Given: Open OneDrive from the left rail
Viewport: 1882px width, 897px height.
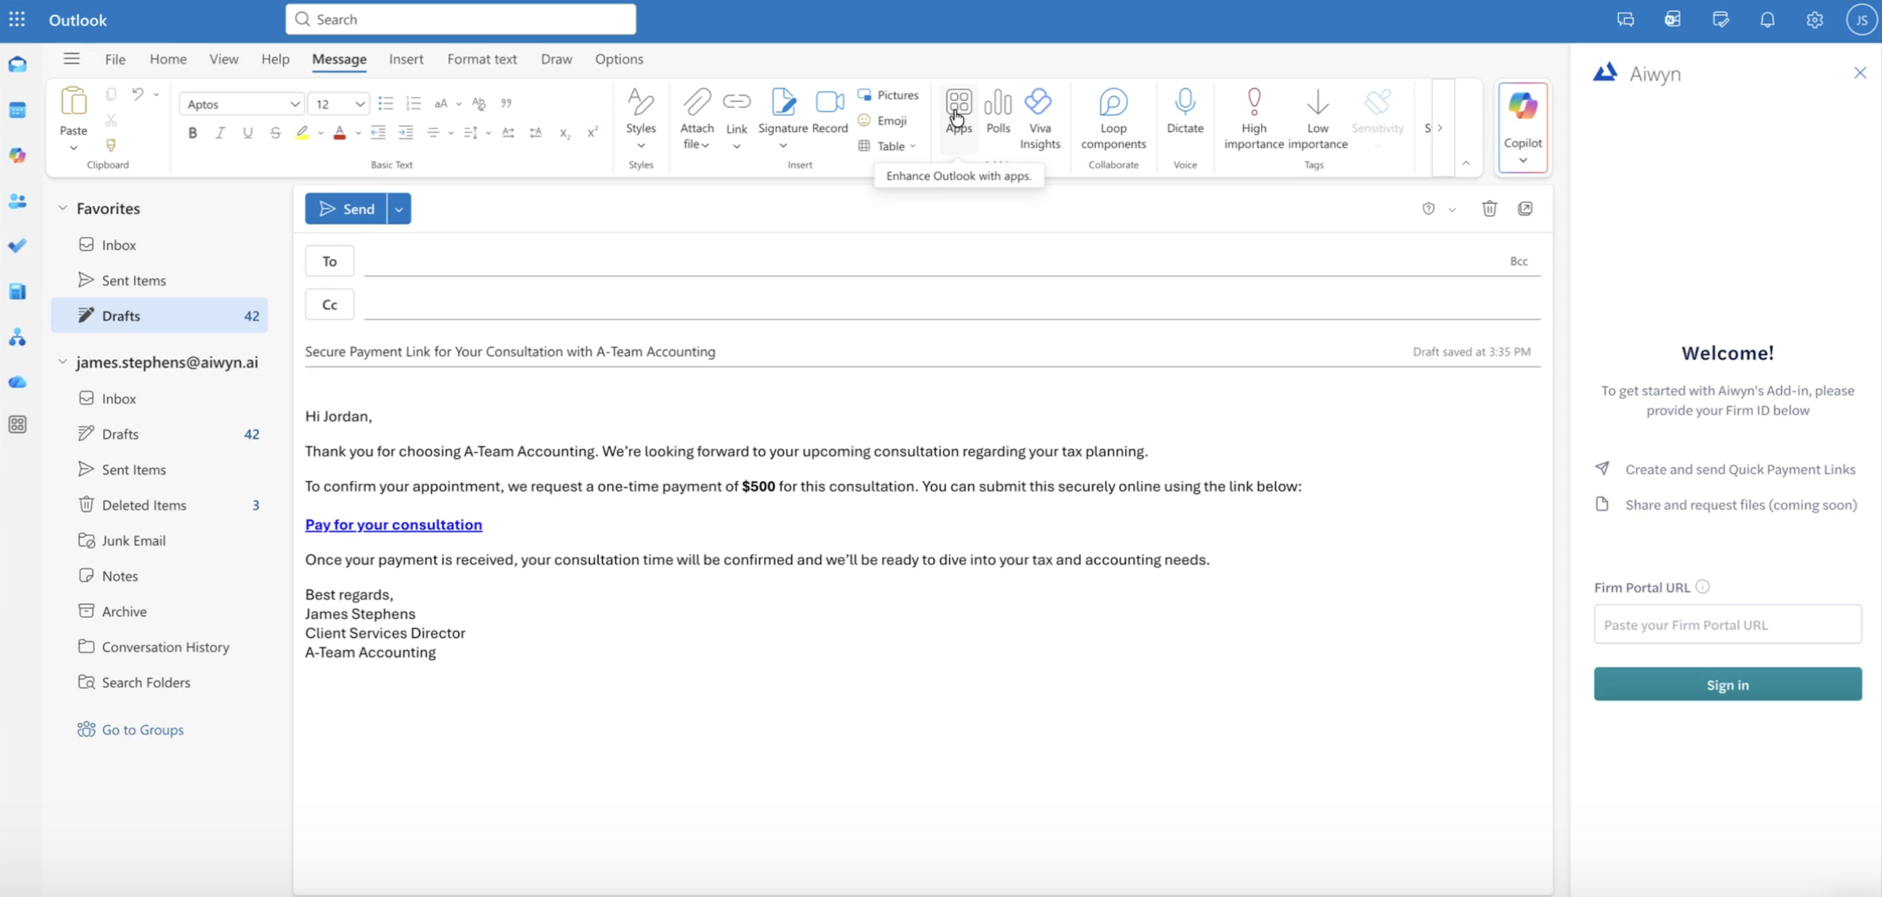Looking at the screenshot, I should (17, 382).
